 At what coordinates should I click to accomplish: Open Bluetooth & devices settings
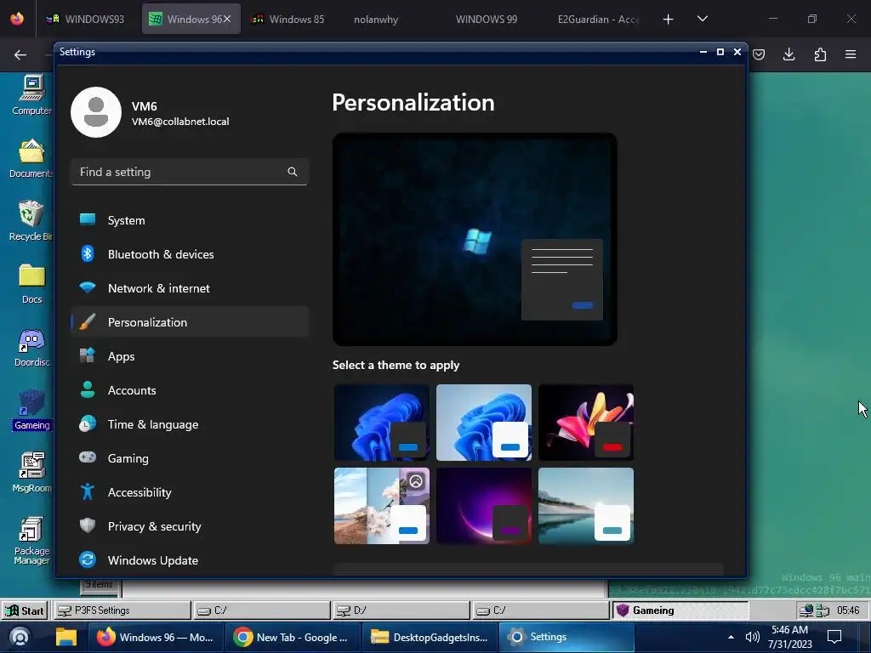[189, 253]
